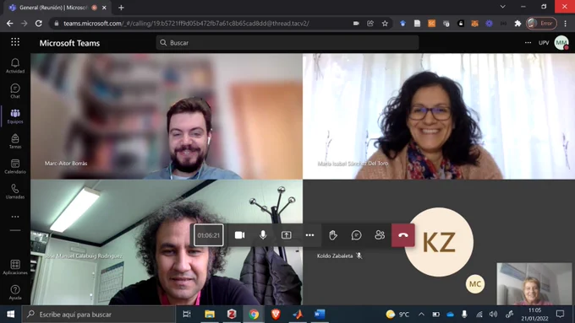Open Aplicaciones in the sidebar

tap(15, 267)
